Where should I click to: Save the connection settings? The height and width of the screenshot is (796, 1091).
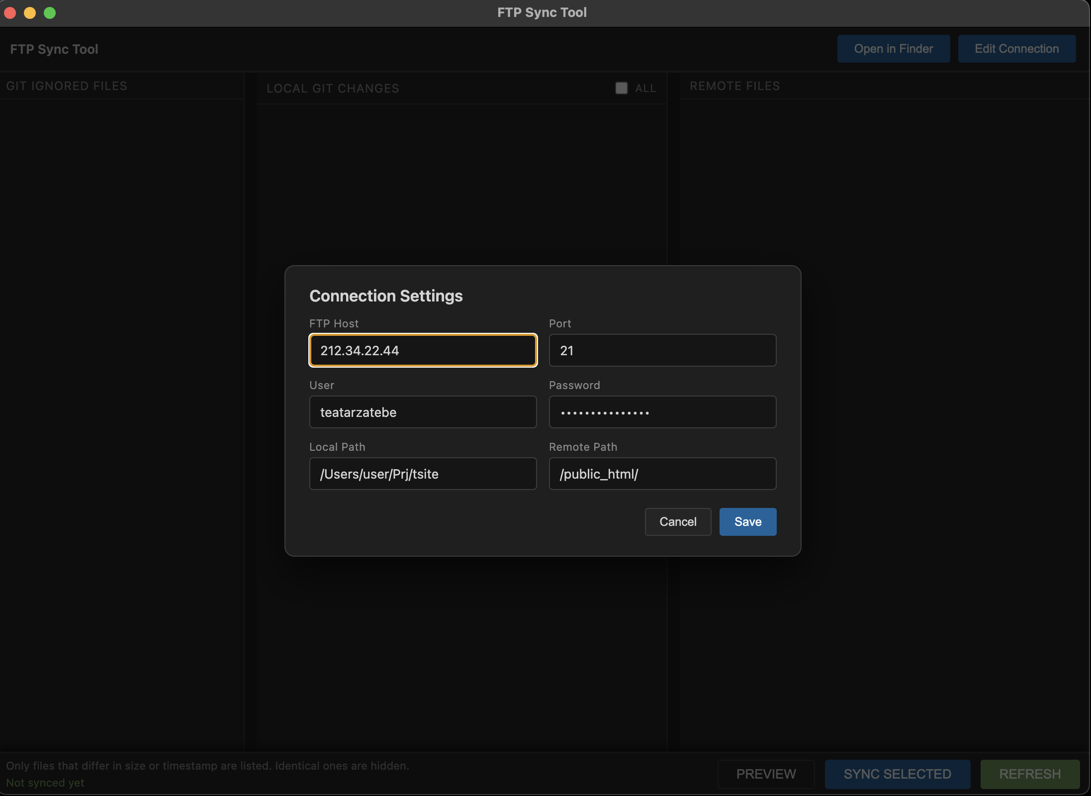coord(748,522)
